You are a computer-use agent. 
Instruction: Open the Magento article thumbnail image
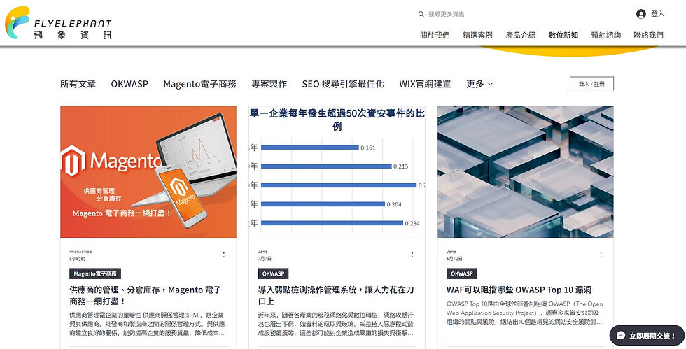[148, 172]
